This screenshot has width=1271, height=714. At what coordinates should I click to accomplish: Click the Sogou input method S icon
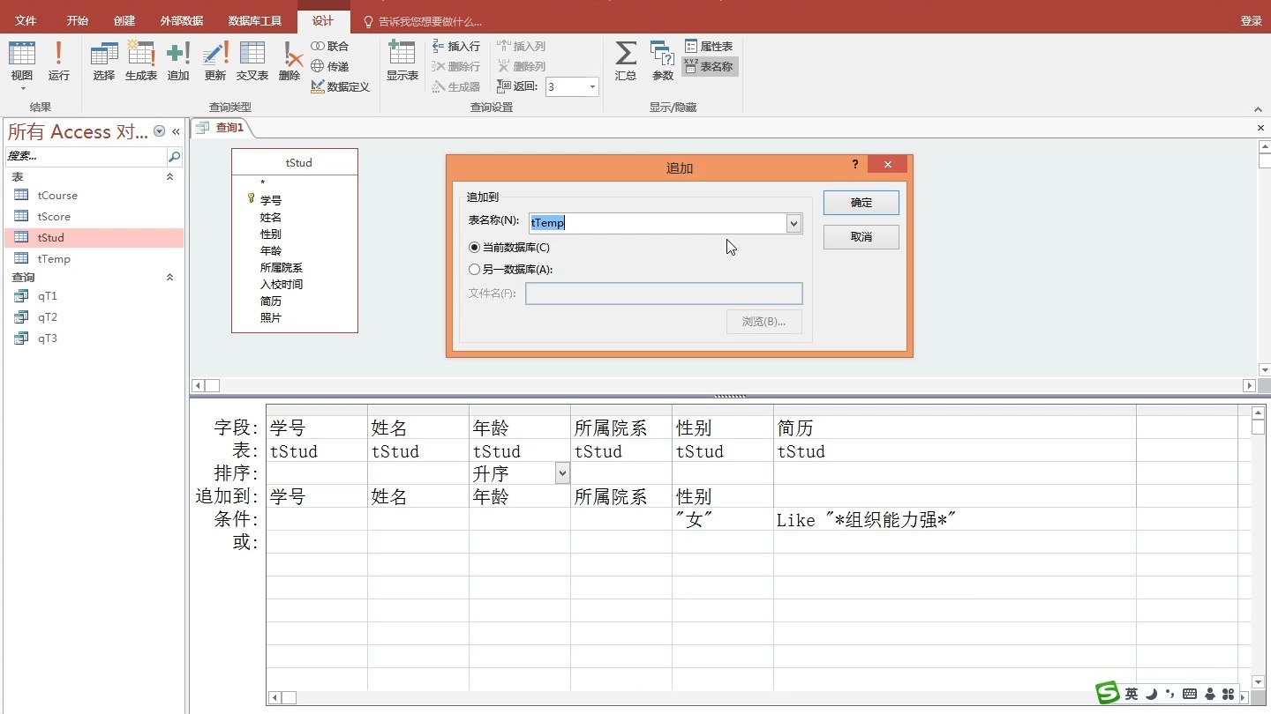tap(1107, 694)
